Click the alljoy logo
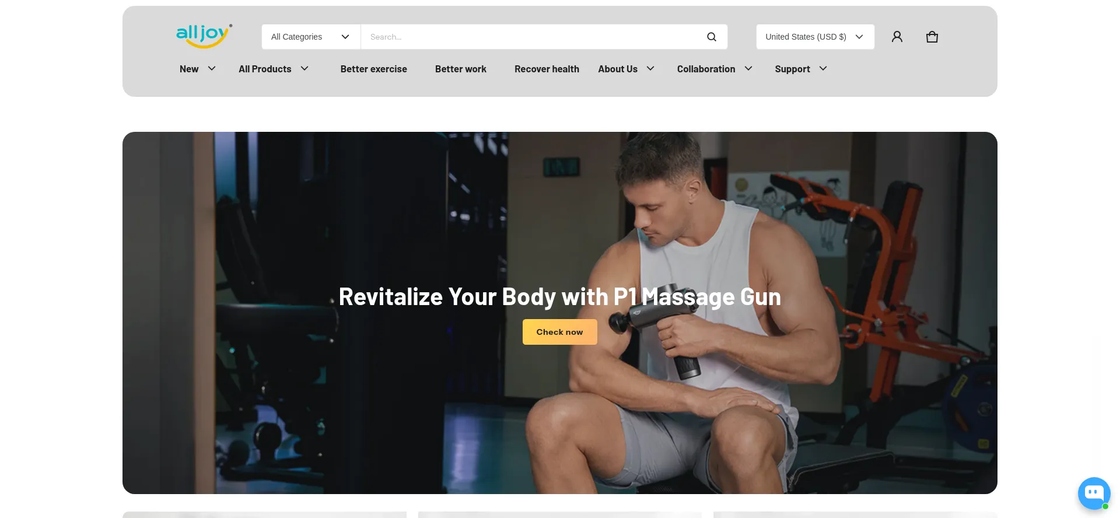The height and width of the screenshot is (518, 1120). coord(204,36)
